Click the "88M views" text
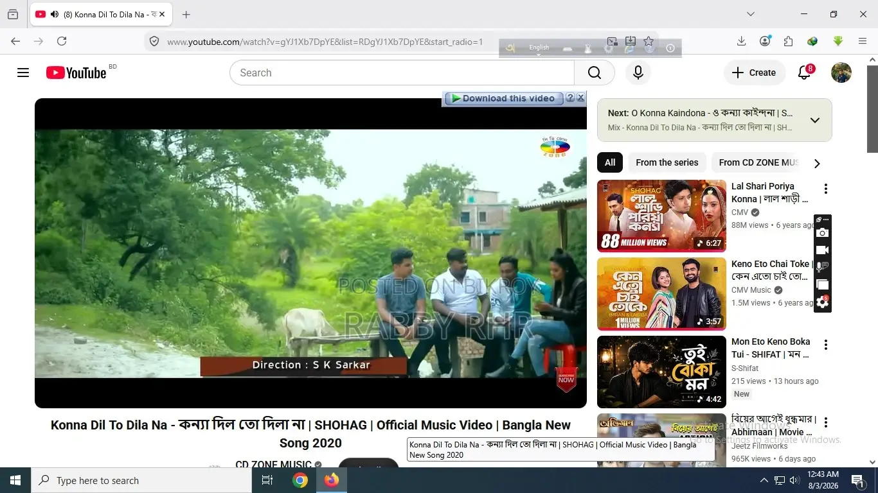The height and width of the screenshot is (493, 878). 749,225
